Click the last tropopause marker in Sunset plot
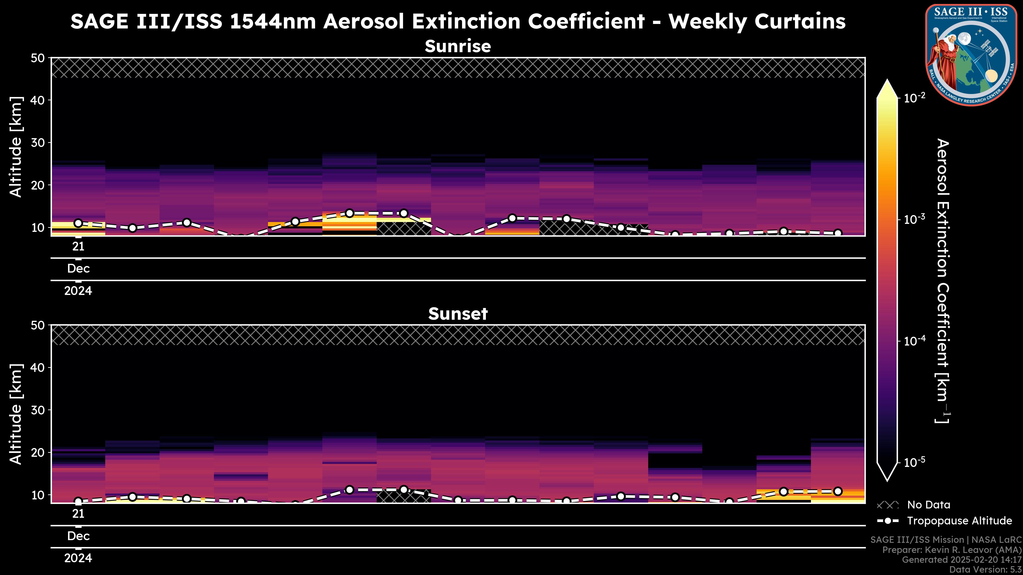The width and height of the screenshot is (1023, 575). [838, 491]
